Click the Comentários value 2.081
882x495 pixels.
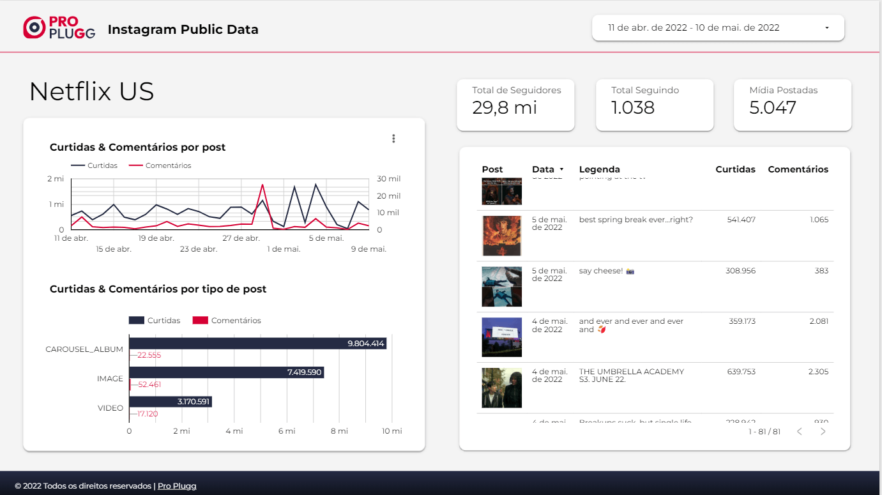pos(819,321)
